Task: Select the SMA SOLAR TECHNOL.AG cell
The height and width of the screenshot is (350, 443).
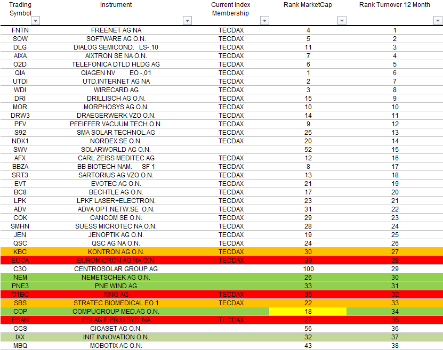Action: [116, 132]
